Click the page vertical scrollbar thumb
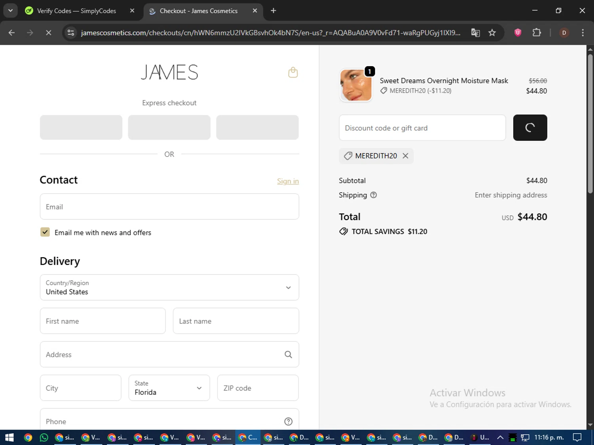Viewport: 594px width, 445px height. (590, 124)
